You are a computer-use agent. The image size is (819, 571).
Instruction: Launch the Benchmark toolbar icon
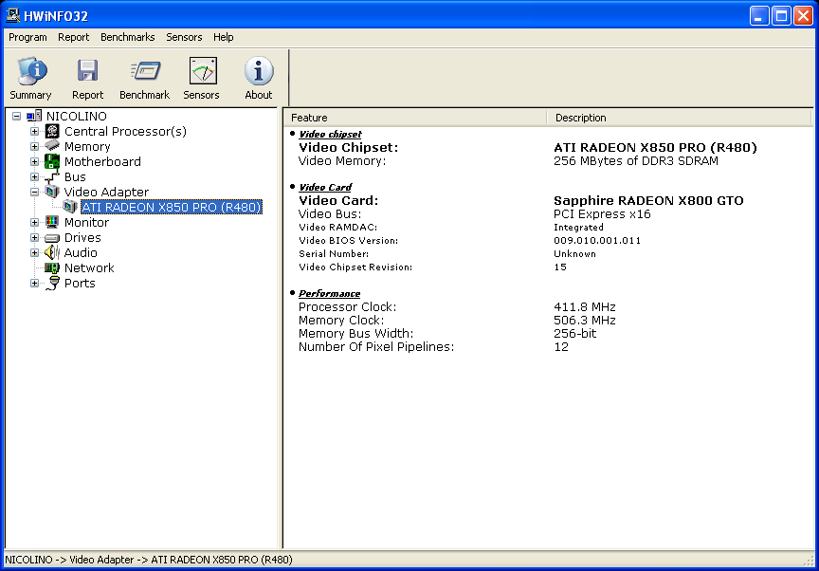pos(145,70)
